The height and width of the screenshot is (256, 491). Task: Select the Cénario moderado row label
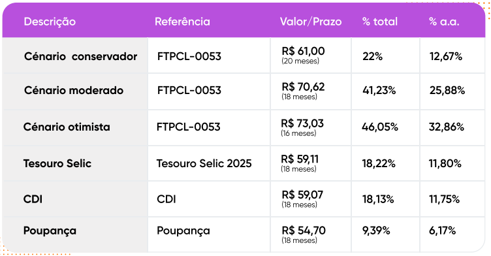(x=74, y=90)
